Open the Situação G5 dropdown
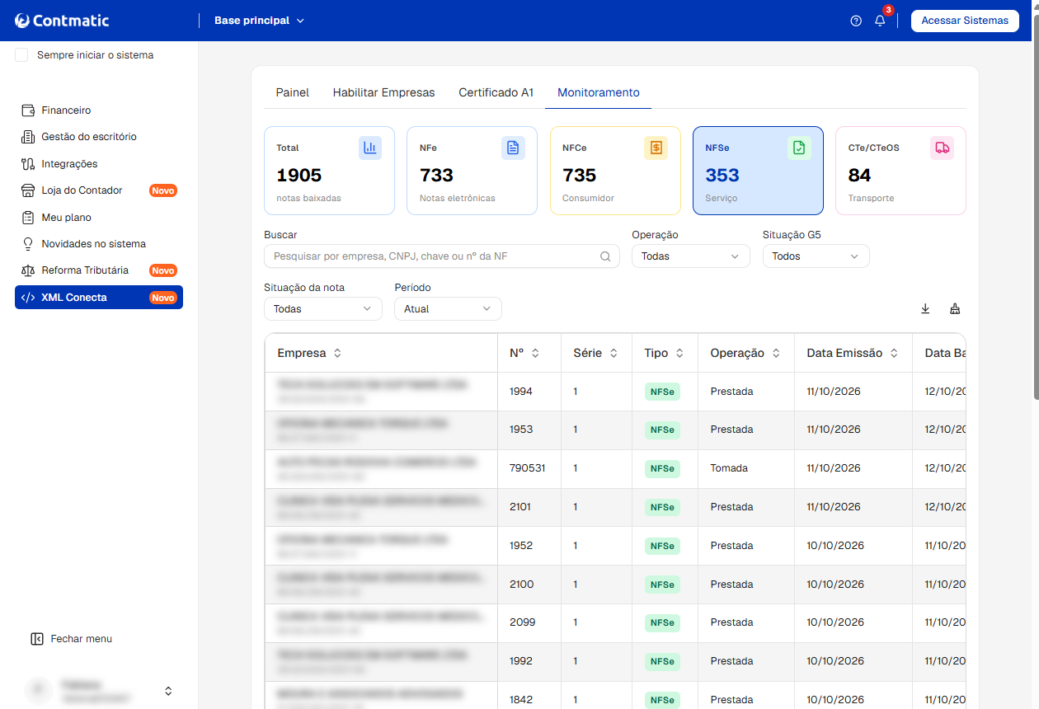The height and width of the screenshot is (709, 1039). click(816, 256)
